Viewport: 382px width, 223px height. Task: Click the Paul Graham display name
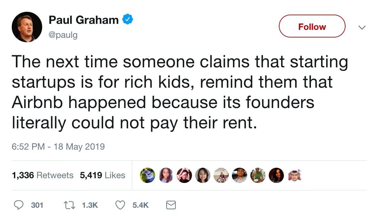(x=83, y=20)
